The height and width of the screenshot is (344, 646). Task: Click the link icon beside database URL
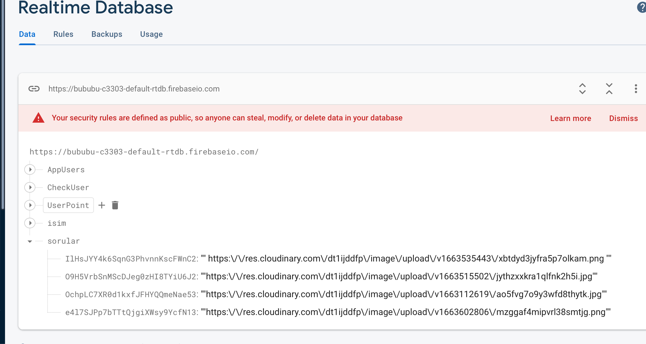click(x=34, y=89)
